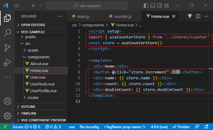
Task: Open the Accounts menu icon
Action: pyautogui.click(x=7, y=101)
